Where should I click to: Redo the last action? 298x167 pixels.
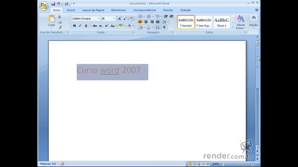point(67,4)
